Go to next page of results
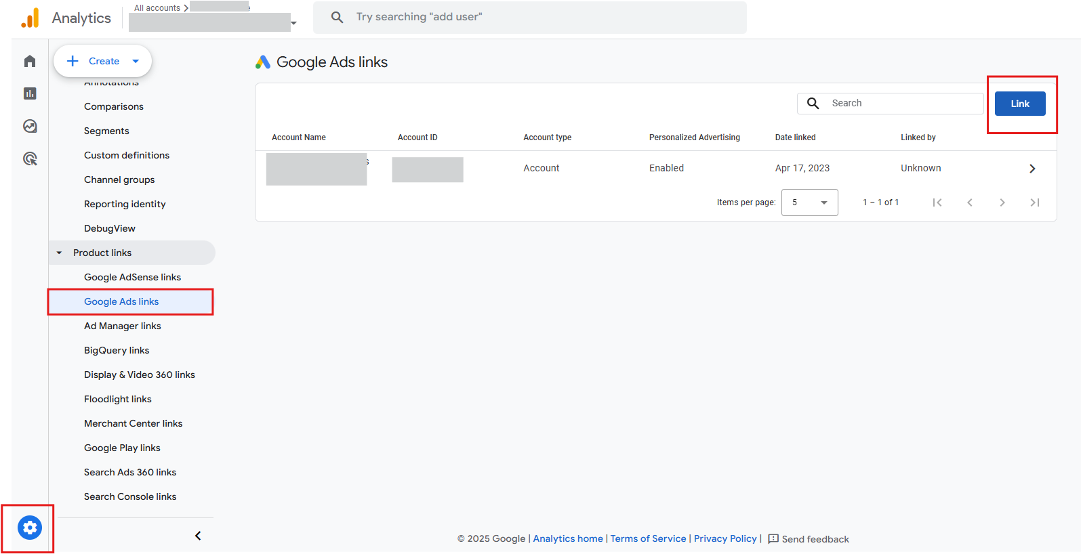 tap(1002, 203)
